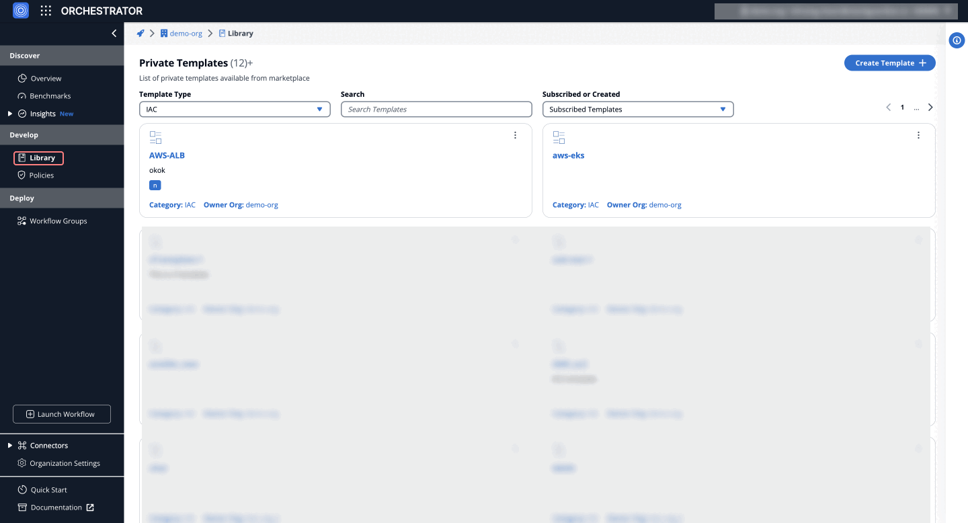Viewport: 968px width, 523px height.
Task: Open the Template Type IAC dropdown
Action: tap(235, 109)
